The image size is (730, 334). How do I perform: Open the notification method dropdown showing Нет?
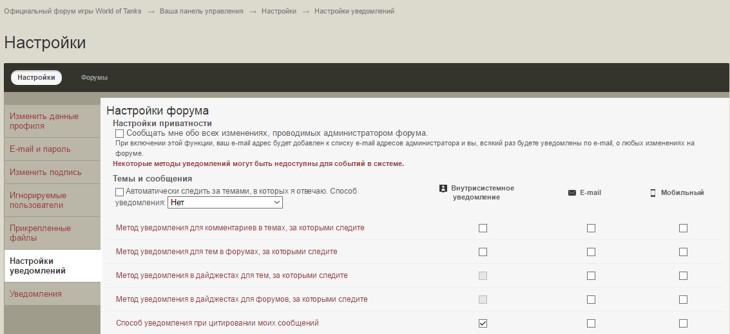225,203
